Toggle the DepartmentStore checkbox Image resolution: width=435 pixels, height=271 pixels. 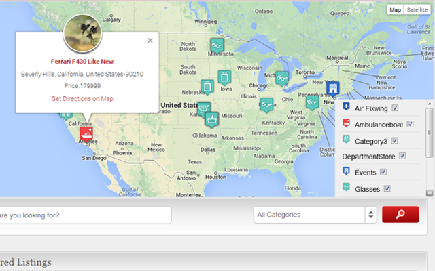pos(402,156)
